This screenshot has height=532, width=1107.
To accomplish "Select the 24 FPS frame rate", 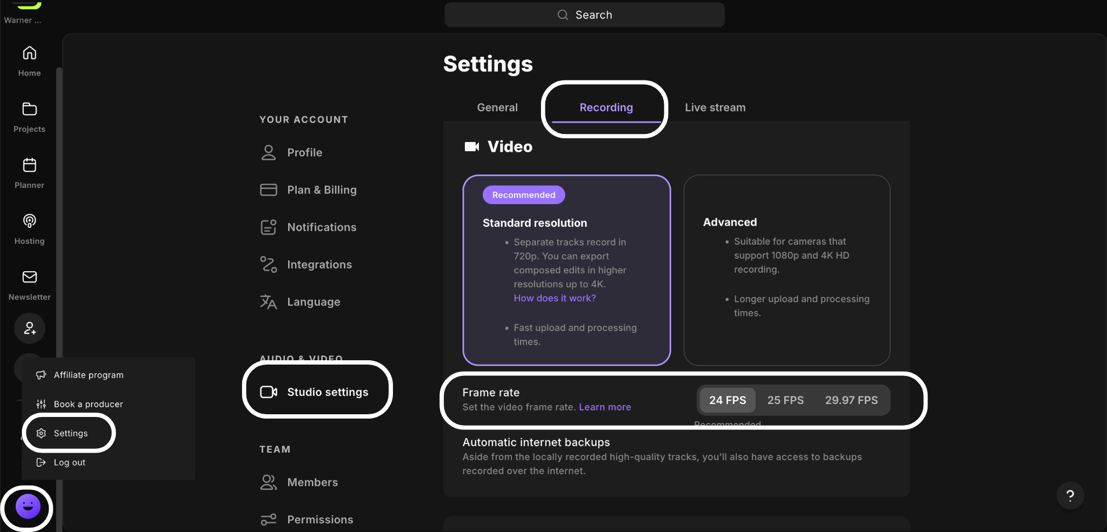I will tap(728, 400).
